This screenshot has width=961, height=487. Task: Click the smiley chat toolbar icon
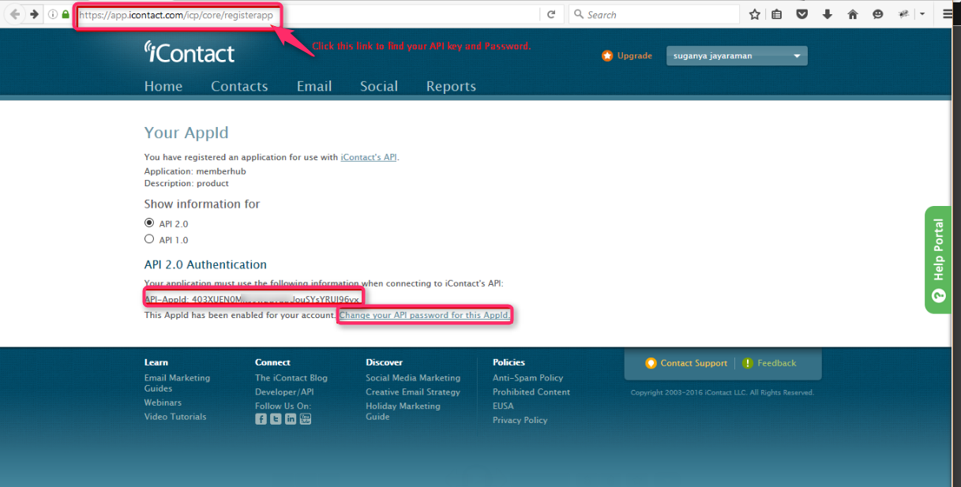(877, 14)
